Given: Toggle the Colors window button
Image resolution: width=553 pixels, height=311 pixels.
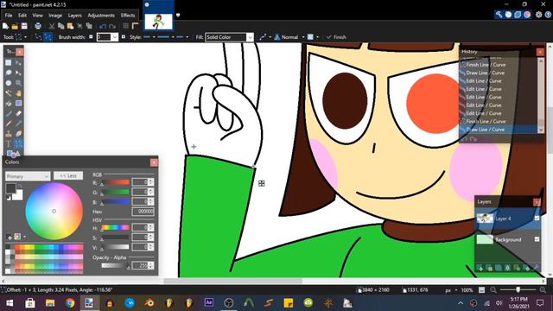Looking at the screenshot, I should point(527,15).
